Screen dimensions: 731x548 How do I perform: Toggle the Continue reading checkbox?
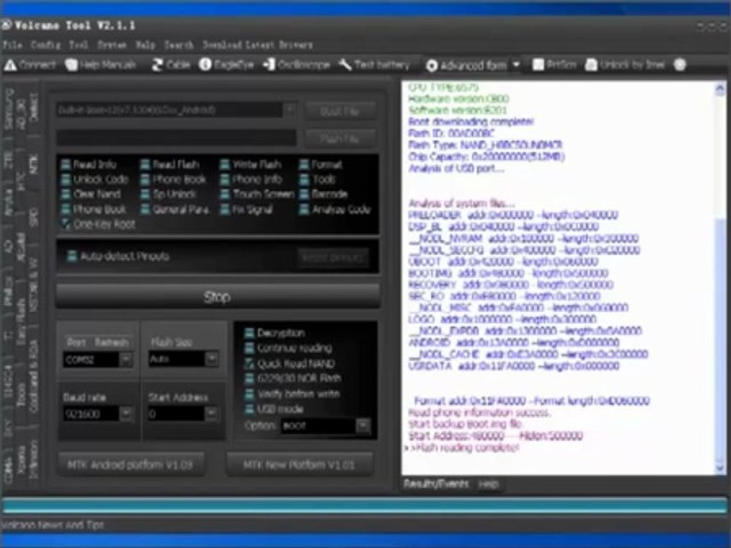tap(250, 348)
